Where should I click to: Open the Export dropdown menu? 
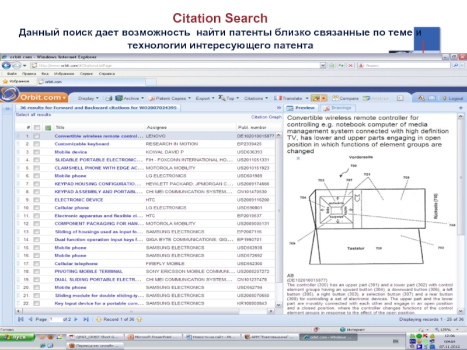pyautogui.click(x=205, y=98)
